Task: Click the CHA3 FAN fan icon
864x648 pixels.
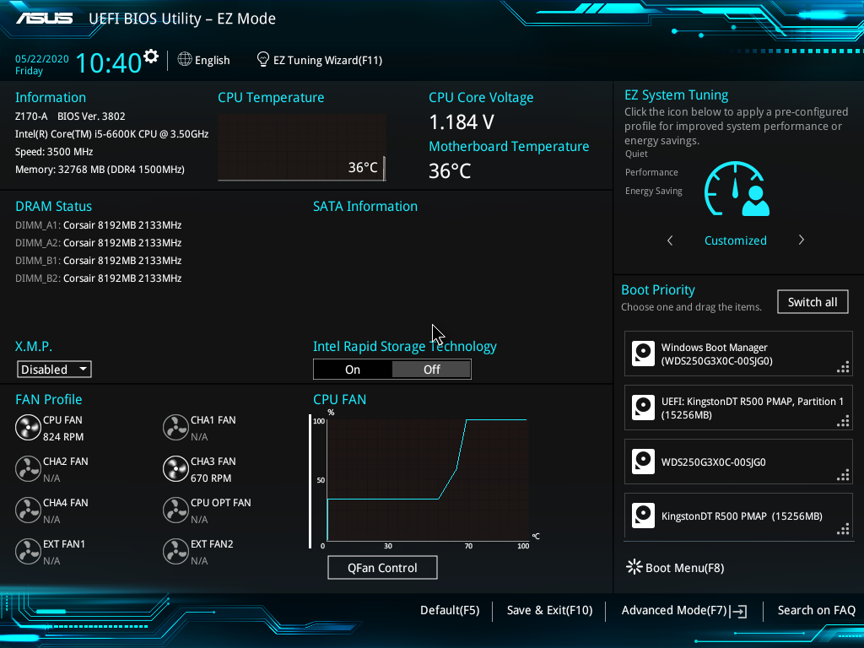Action: pyautogui.click(x=175, y=469)
